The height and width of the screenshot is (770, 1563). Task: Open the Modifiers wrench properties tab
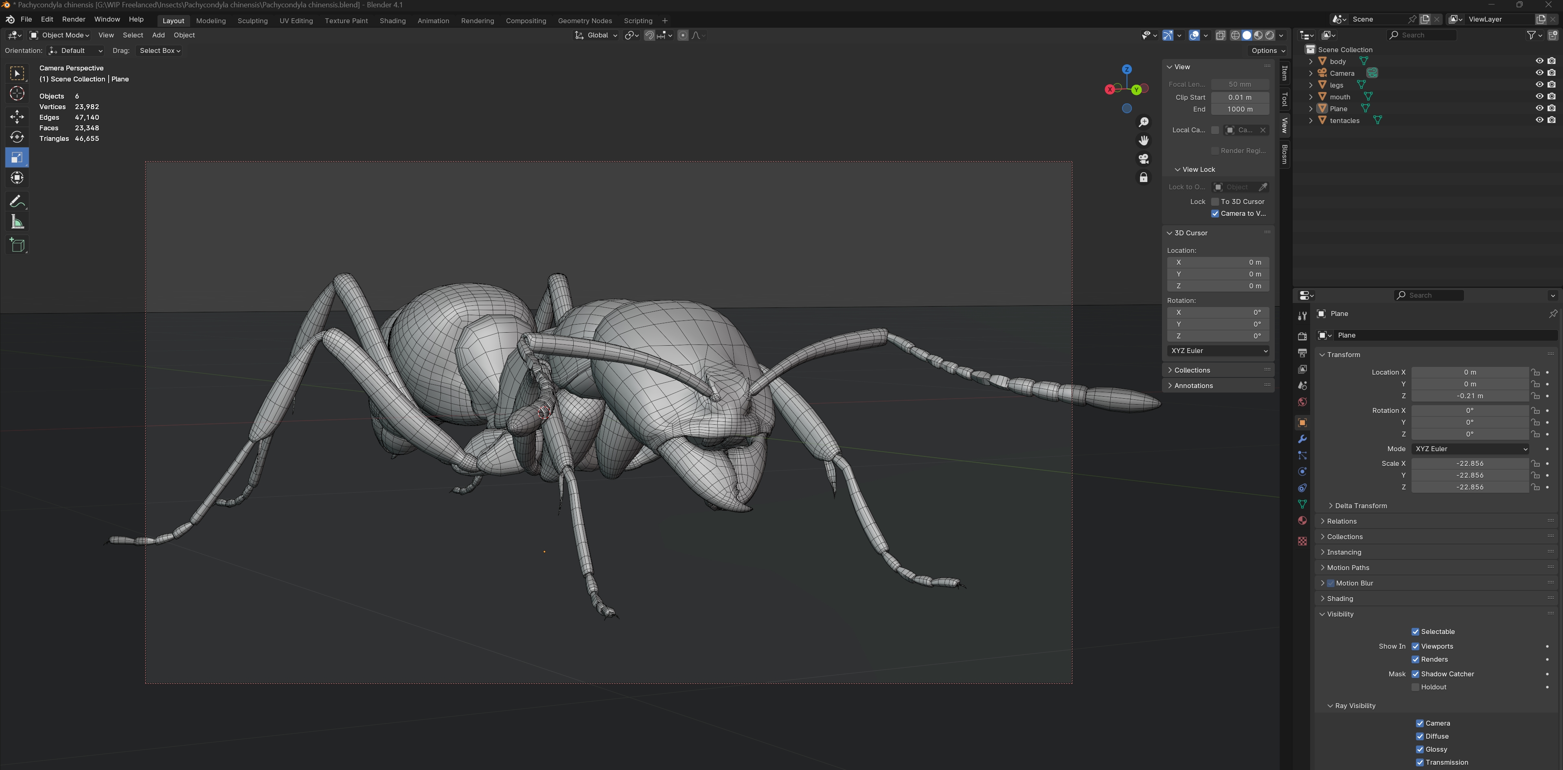click(x=1302, y=439)
